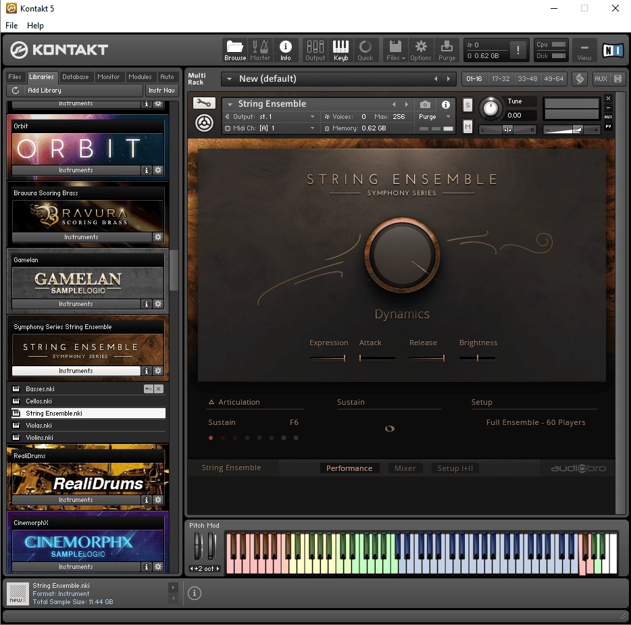Select the first articulation dot
The width and height of the screenshot is (631, 625).
click(211, 438)
